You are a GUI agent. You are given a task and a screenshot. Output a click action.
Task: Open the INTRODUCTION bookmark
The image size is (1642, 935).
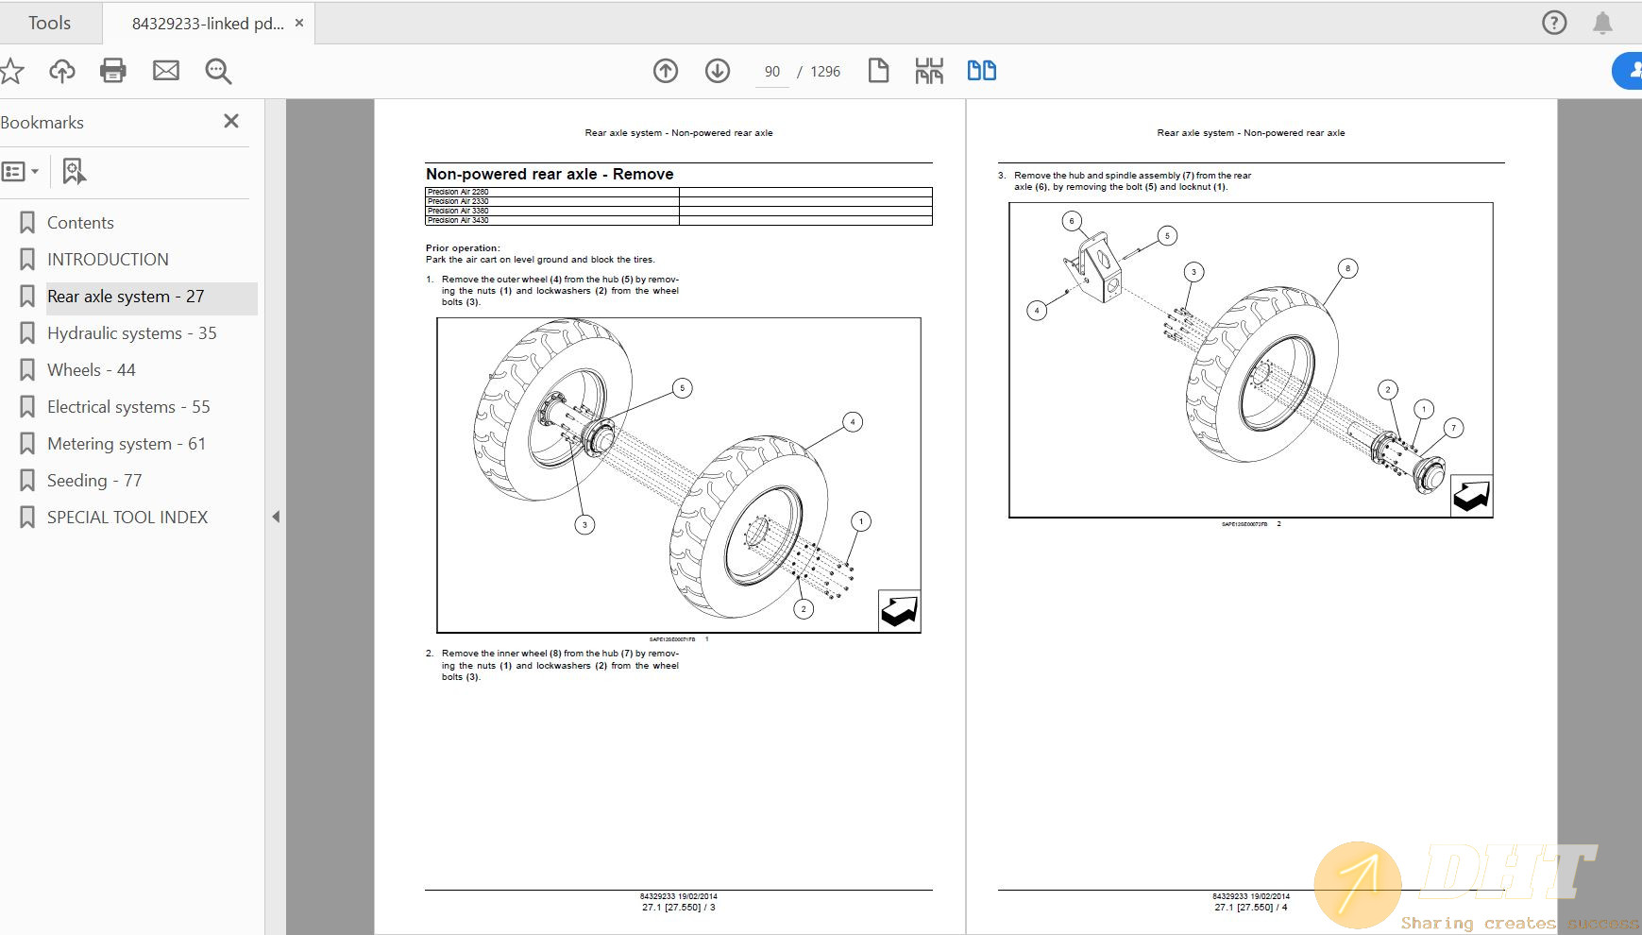tap(108, 260)
